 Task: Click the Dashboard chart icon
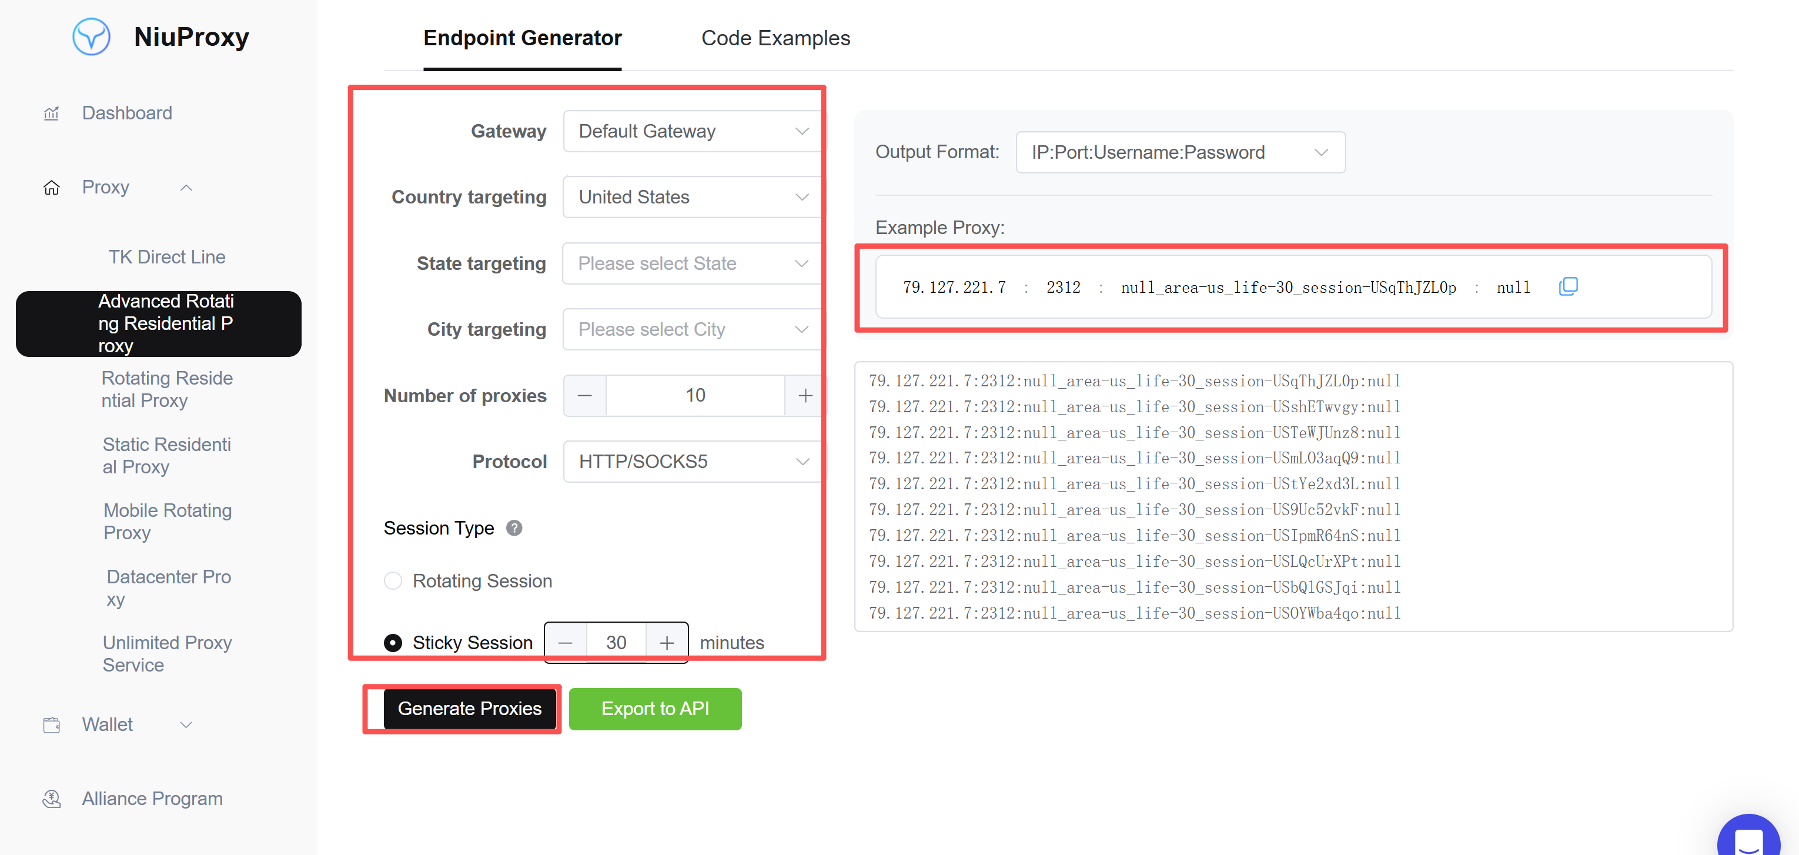pos(52,113)
